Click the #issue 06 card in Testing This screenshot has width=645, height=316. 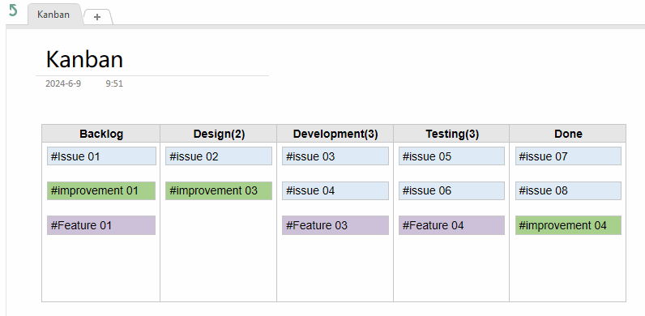click(x=451, y=191)
